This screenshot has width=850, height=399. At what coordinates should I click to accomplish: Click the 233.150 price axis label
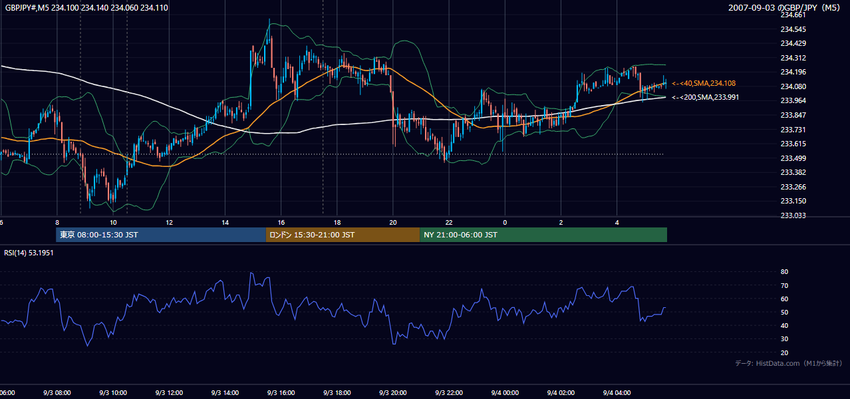(x=793, y=201)
